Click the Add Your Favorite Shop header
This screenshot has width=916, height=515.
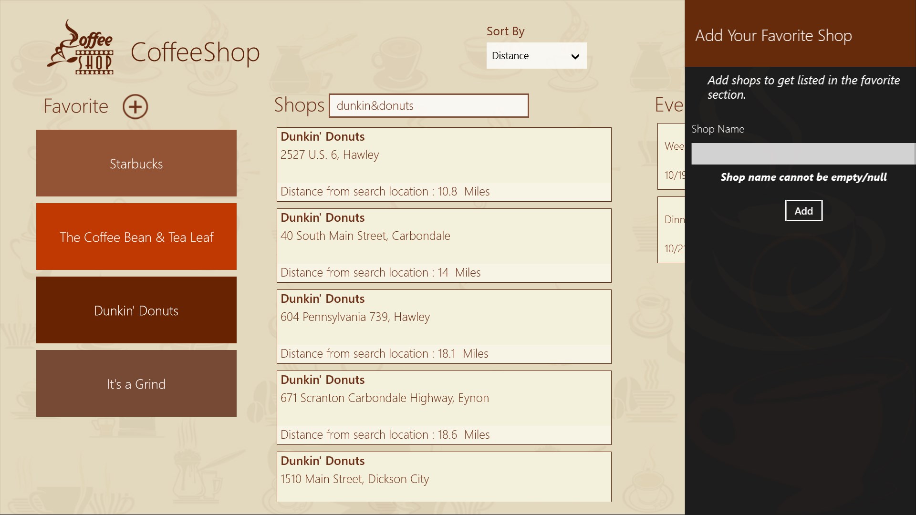click(773, 35)
